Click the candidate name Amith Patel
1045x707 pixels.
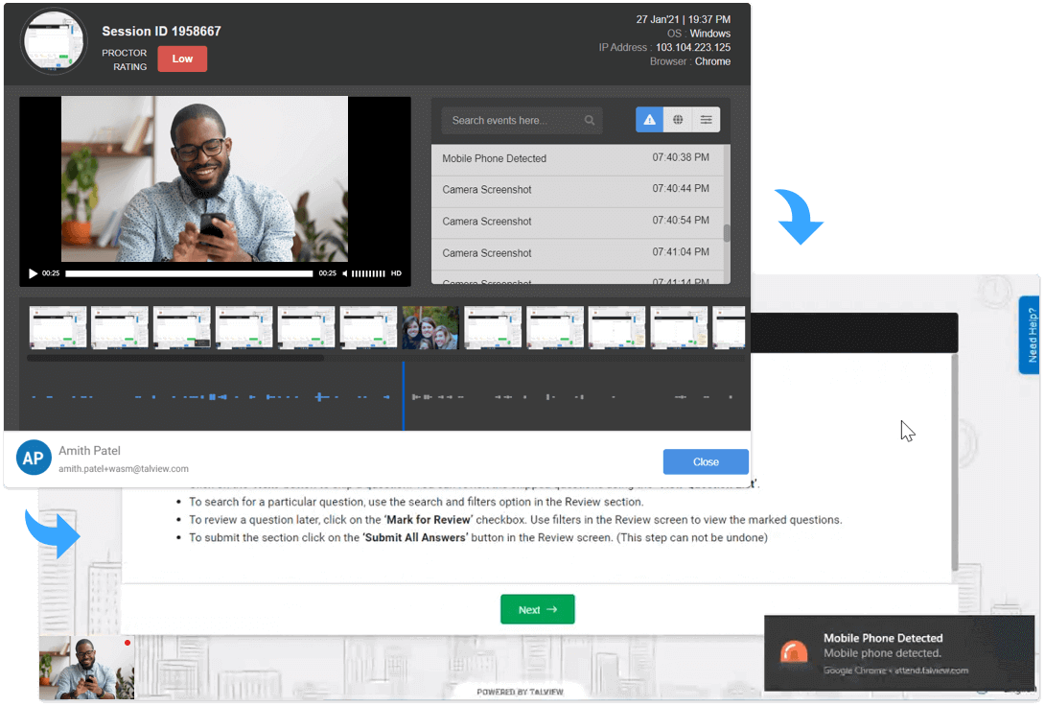89,451
